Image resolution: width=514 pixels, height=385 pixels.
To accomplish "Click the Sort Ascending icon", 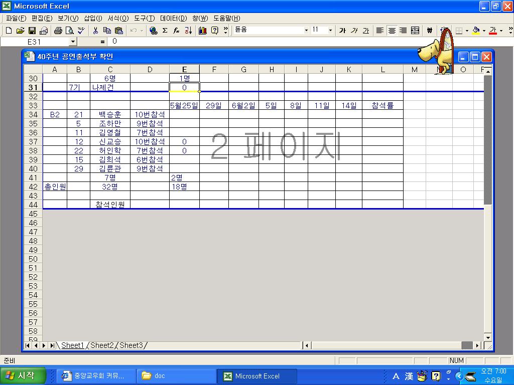I will pos(188,31).
